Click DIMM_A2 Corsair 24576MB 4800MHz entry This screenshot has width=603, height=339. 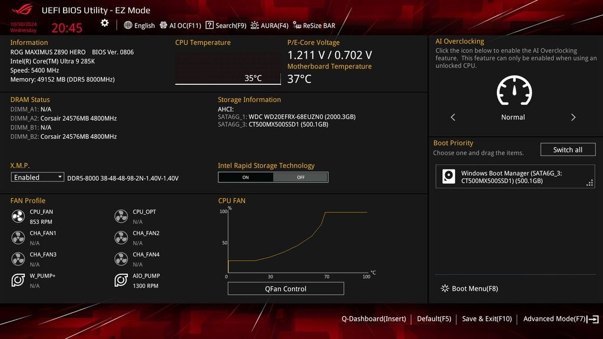(x=64, y=118)
